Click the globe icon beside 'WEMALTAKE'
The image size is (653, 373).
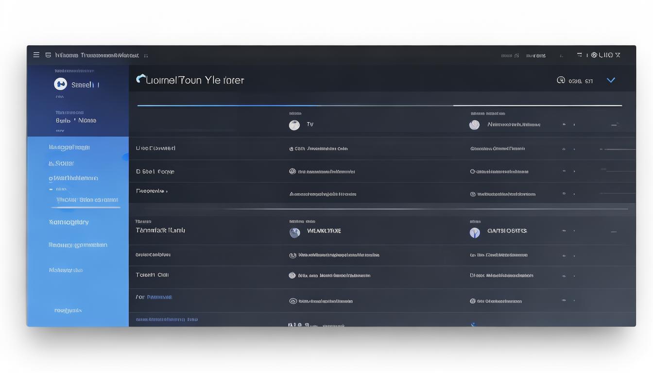[295, 233]
